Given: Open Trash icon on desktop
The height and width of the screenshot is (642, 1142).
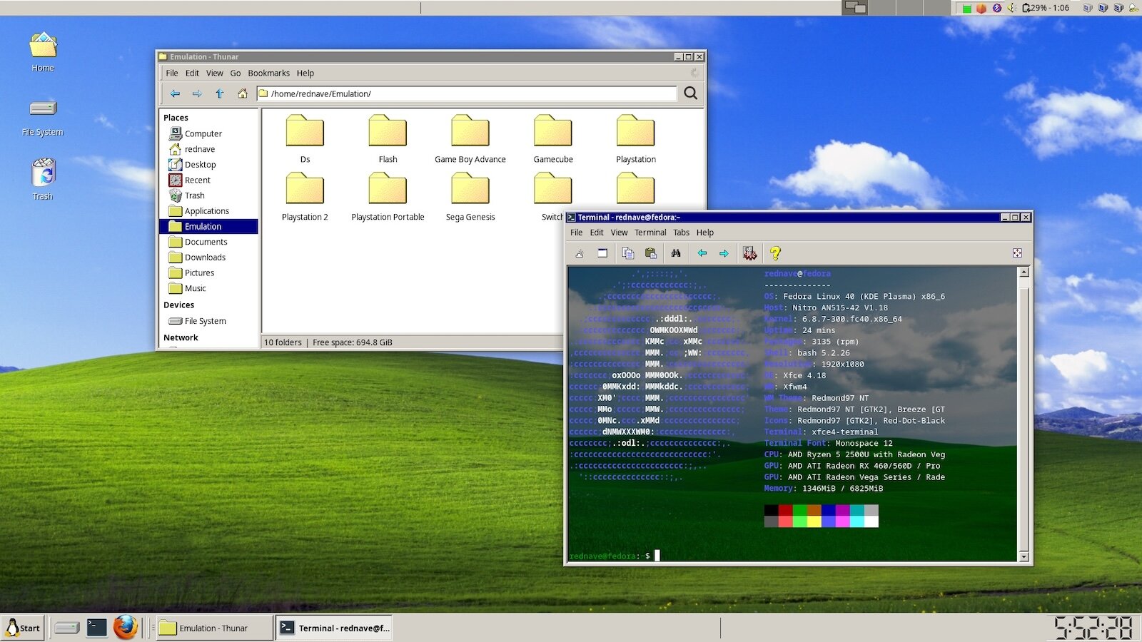Looking at the screenshot, I should tap(43, 180).
